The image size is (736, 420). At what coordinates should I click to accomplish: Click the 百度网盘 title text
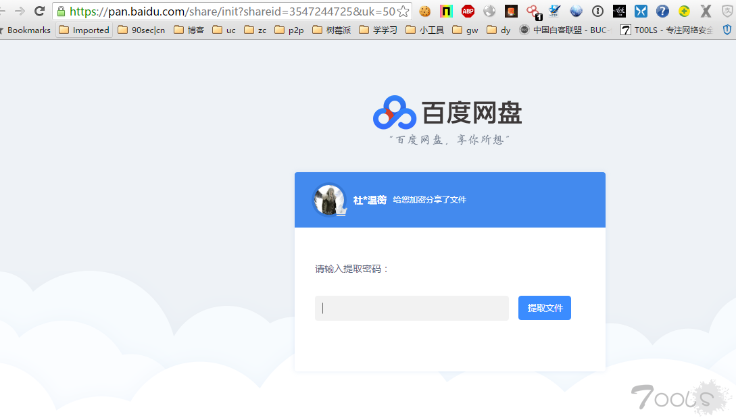point(472,113)
